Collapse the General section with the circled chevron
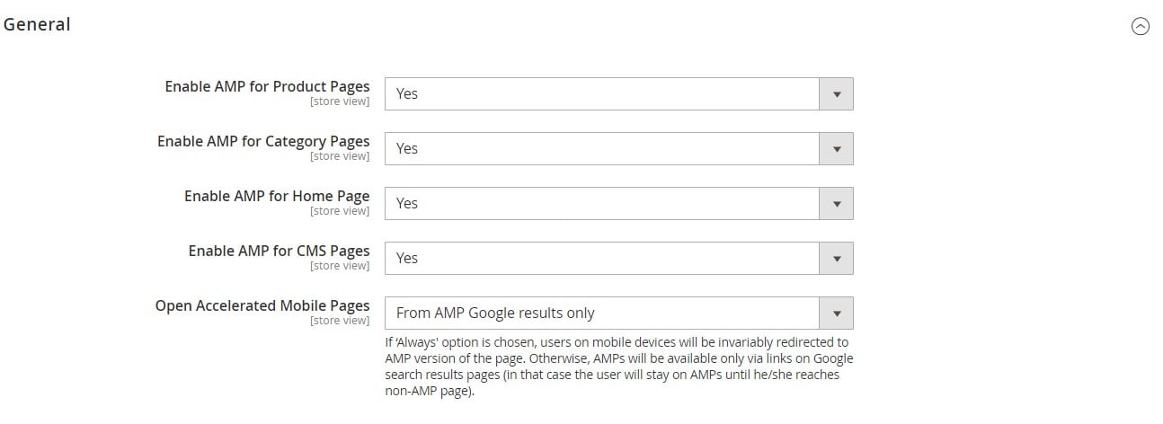This screenshot has height=424, width=1163. point(1140,26)
